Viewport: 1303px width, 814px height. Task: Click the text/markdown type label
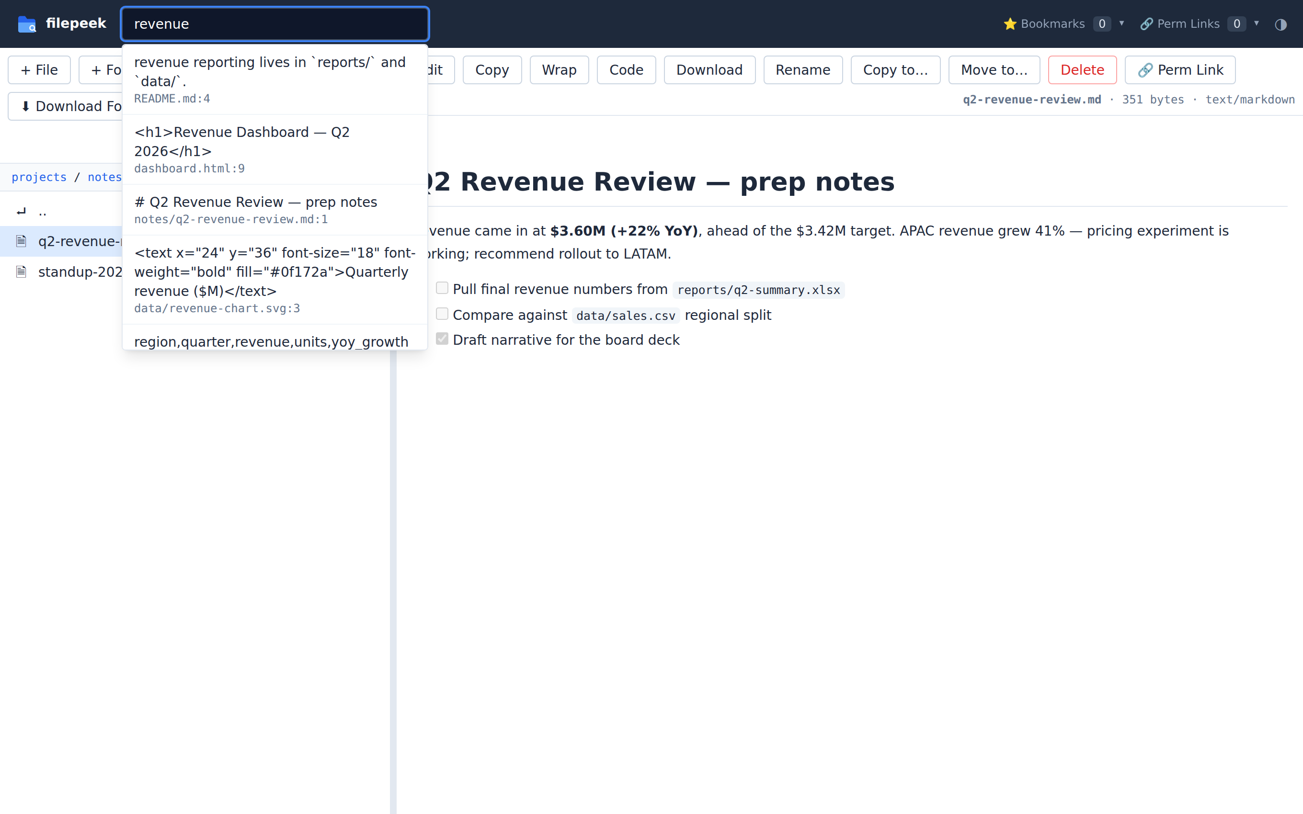1250,100
